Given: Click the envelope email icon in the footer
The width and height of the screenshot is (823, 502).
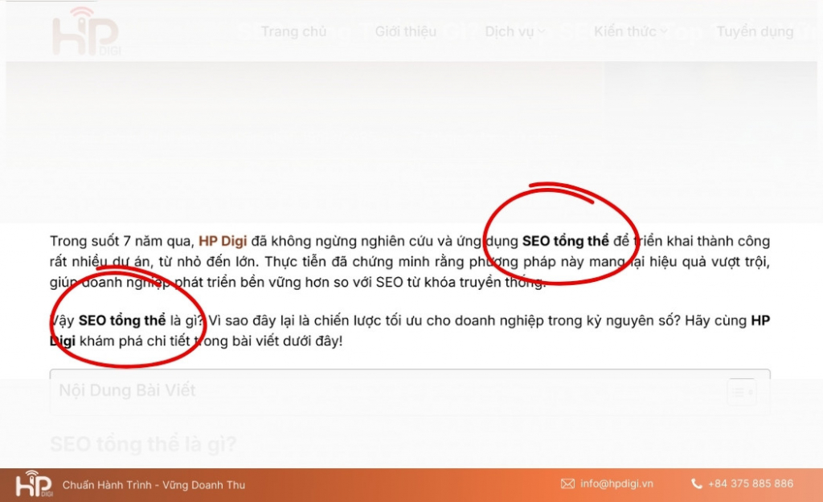Looking at the screenshot, I should (x=567, y=484).
